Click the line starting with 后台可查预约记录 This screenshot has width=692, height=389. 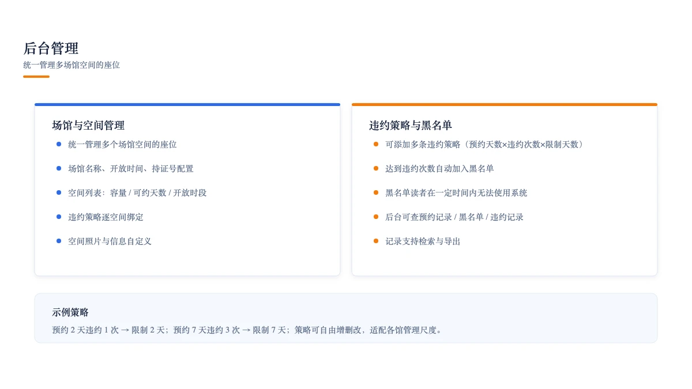(x=454, y=217)
